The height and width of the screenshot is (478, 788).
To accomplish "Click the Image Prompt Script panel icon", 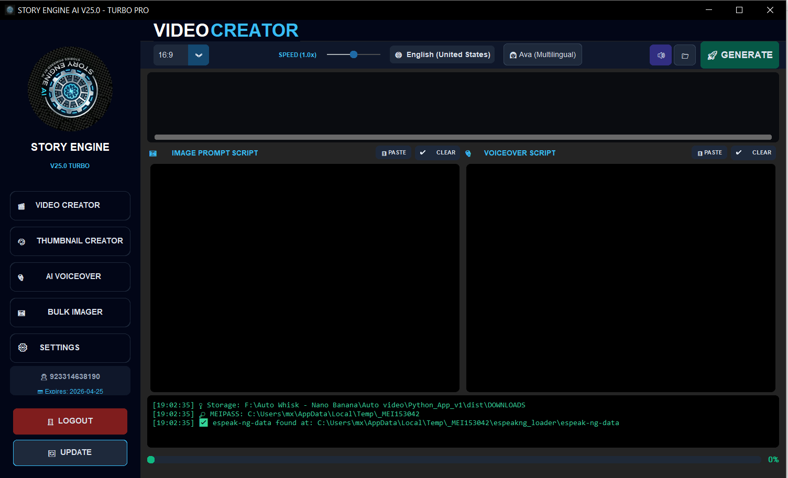I will (152, 153).
